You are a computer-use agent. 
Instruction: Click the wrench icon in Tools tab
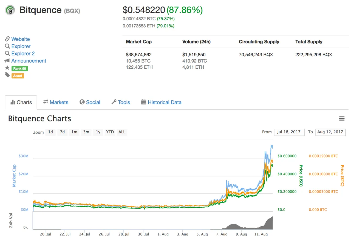pos(114,102)
